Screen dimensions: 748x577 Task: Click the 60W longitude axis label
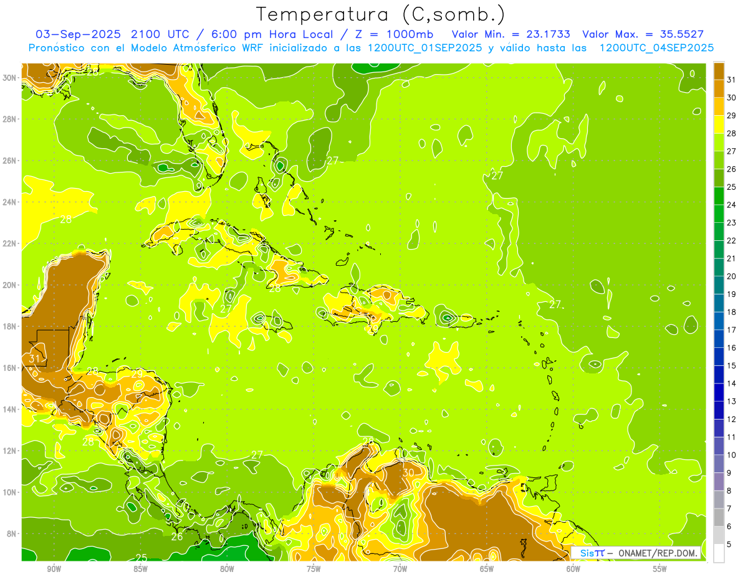[x=573, y=569]
